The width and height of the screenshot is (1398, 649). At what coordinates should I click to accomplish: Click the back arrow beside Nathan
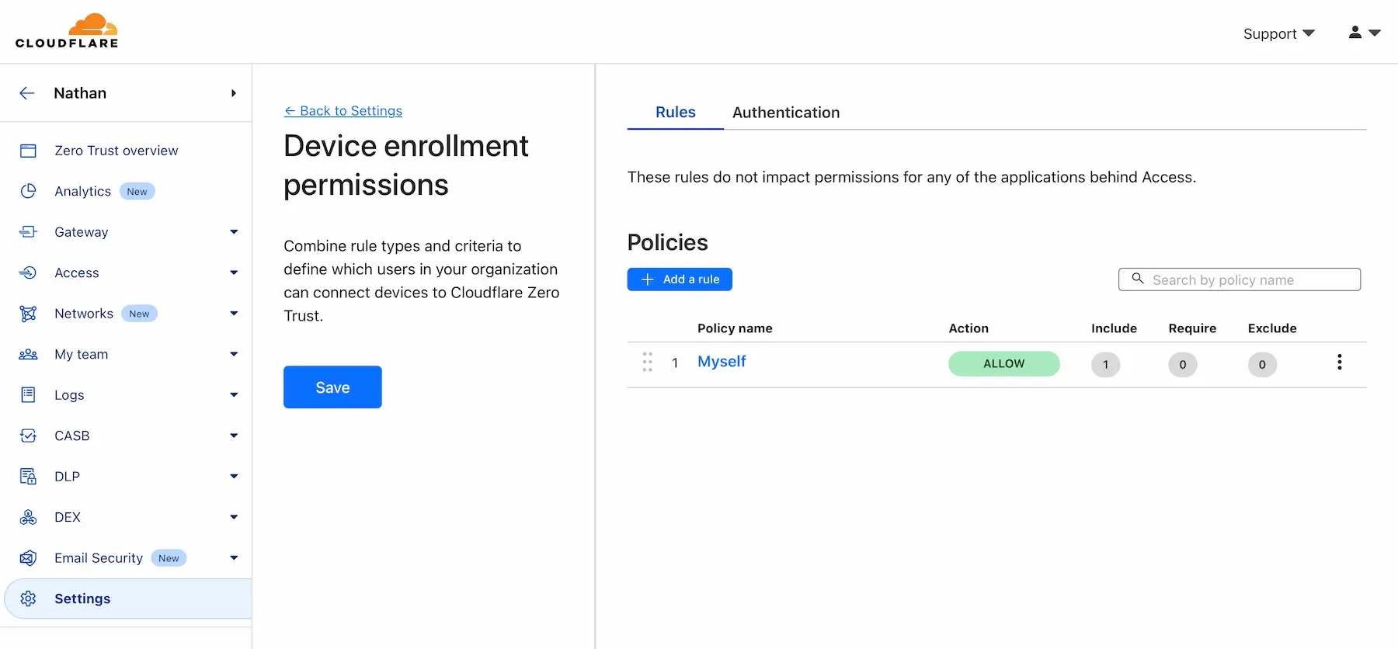click(x=27, y=93)
